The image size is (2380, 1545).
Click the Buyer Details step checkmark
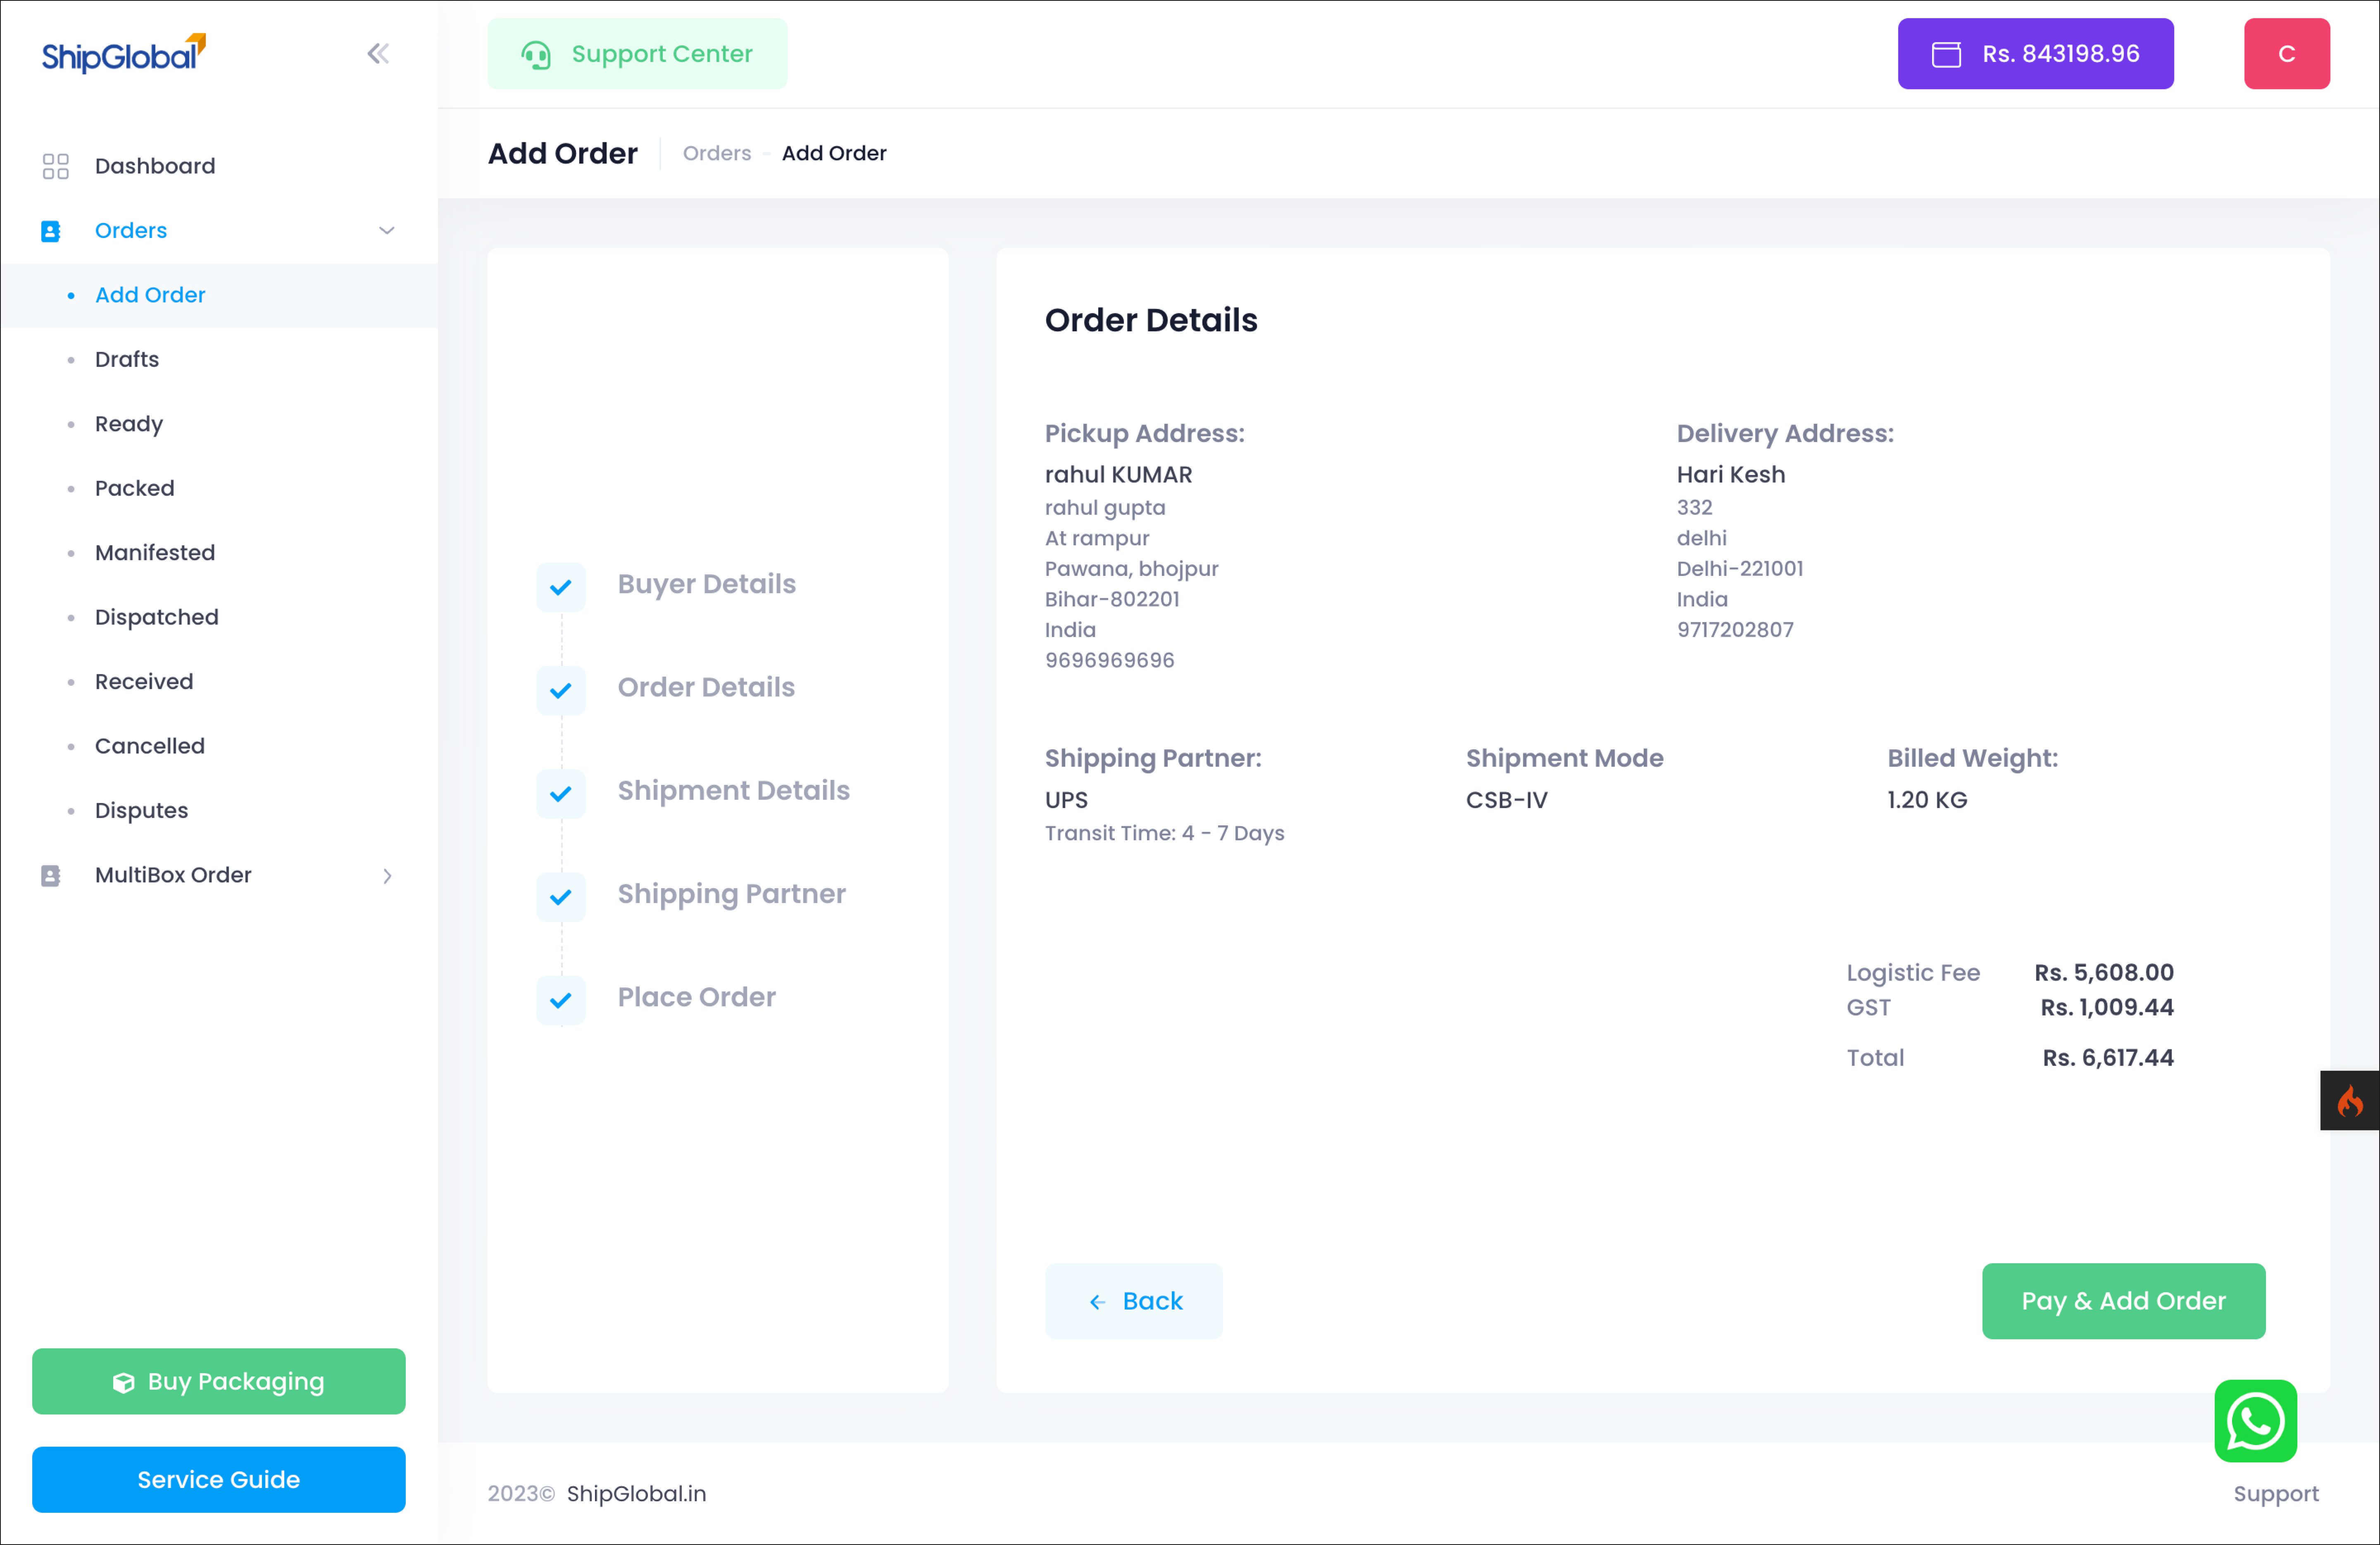561,587
